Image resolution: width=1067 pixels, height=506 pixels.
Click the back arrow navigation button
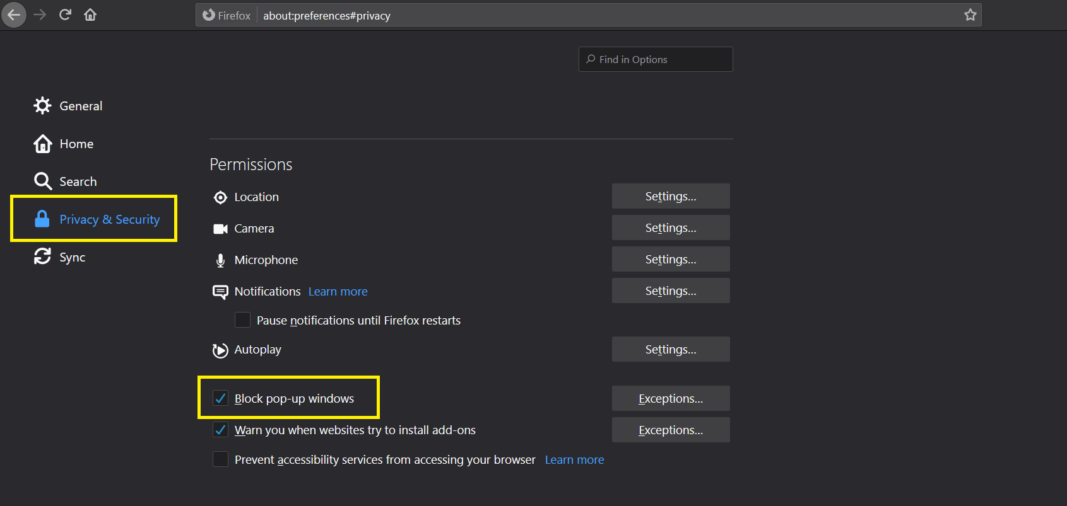pyautogui.click(x=14, y=15)
